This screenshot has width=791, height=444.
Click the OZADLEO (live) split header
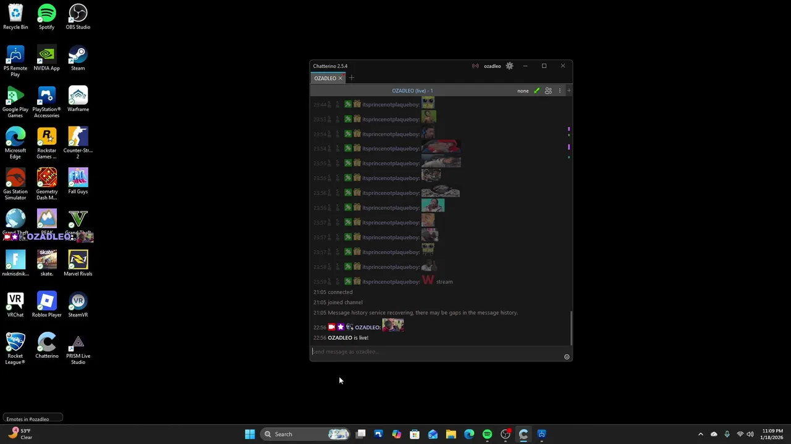click(412, 91)
